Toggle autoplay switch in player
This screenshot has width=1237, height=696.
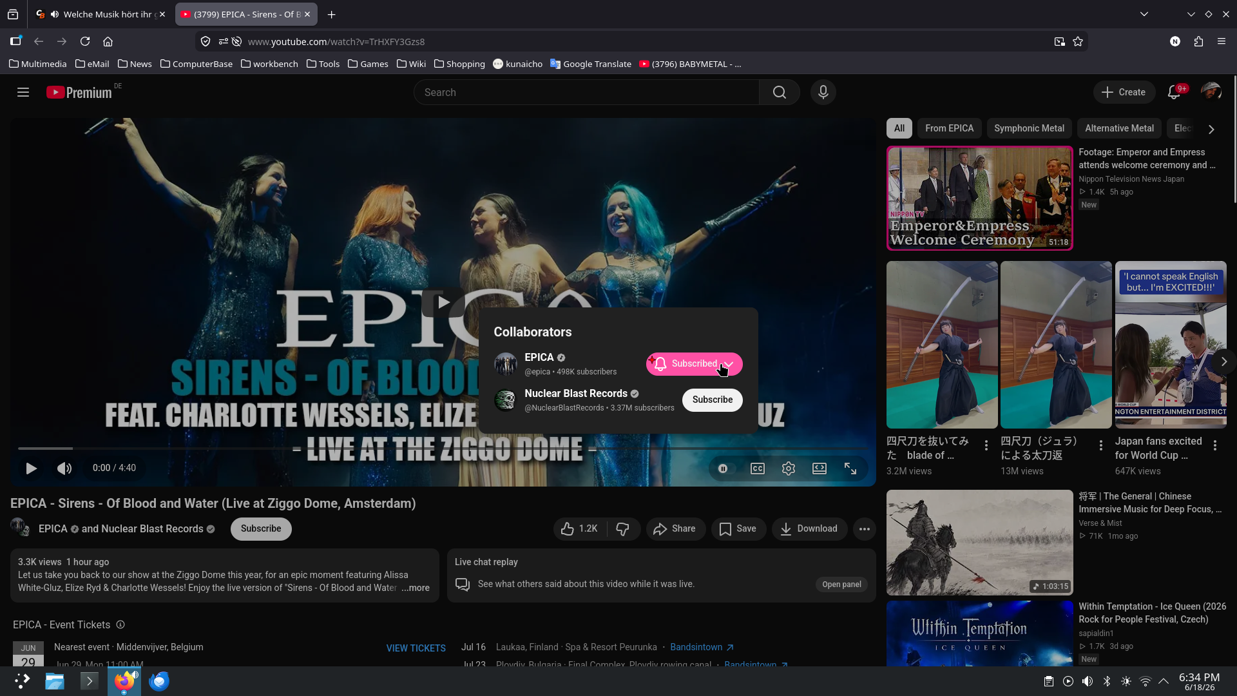(726, 469)
